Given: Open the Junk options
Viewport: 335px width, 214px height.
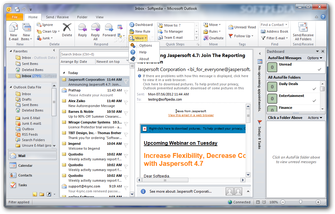Looking at the screenshot, I should point(45,38).
